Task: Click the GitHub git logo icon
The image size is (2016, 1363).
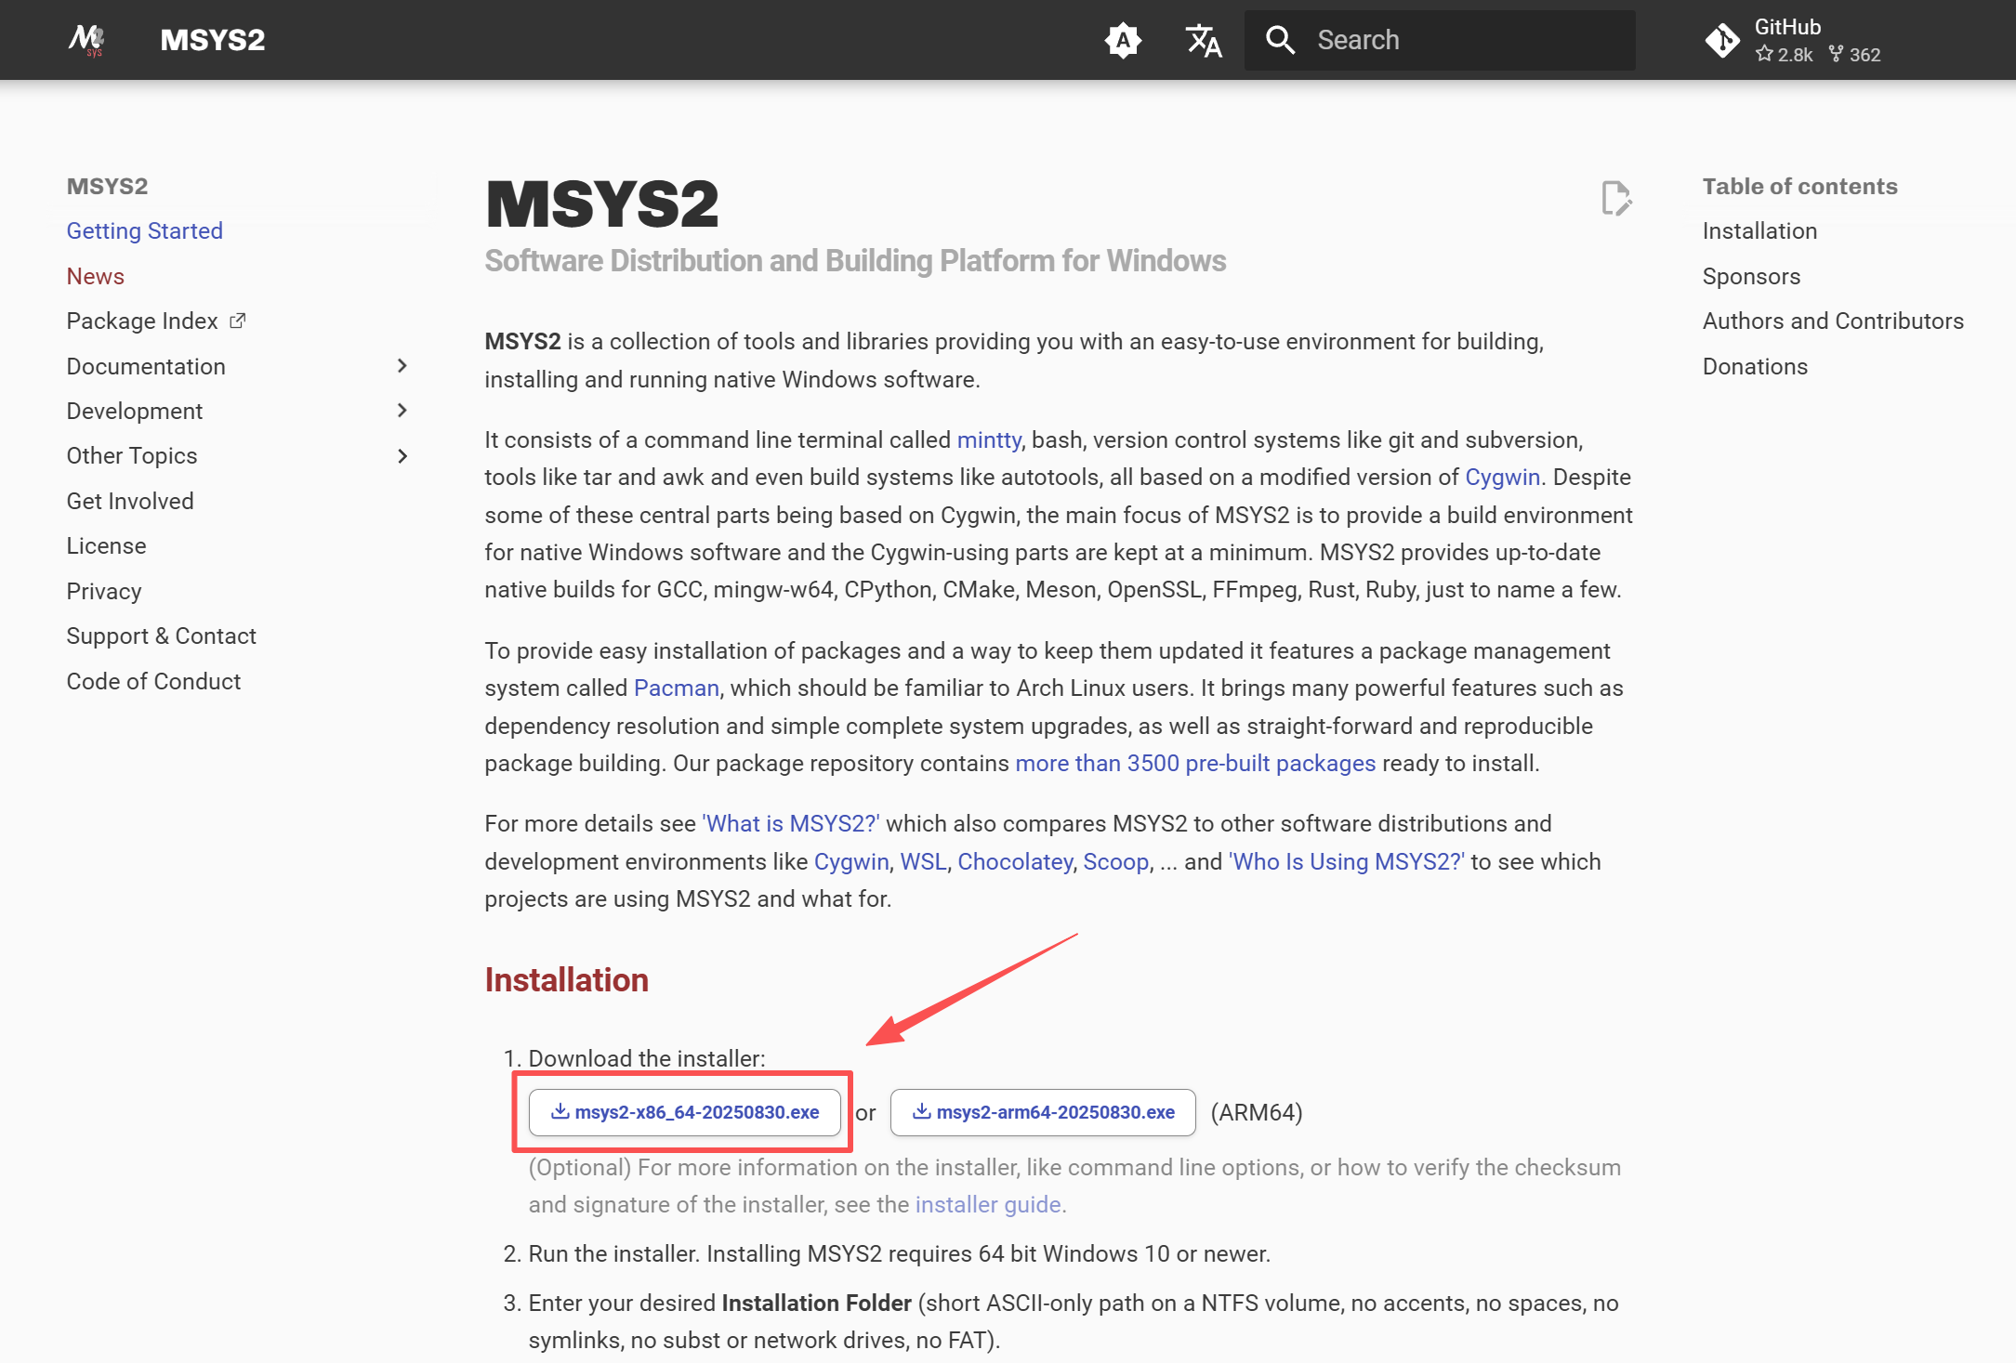Action: pyautogui.click(x=1721, y=40)
